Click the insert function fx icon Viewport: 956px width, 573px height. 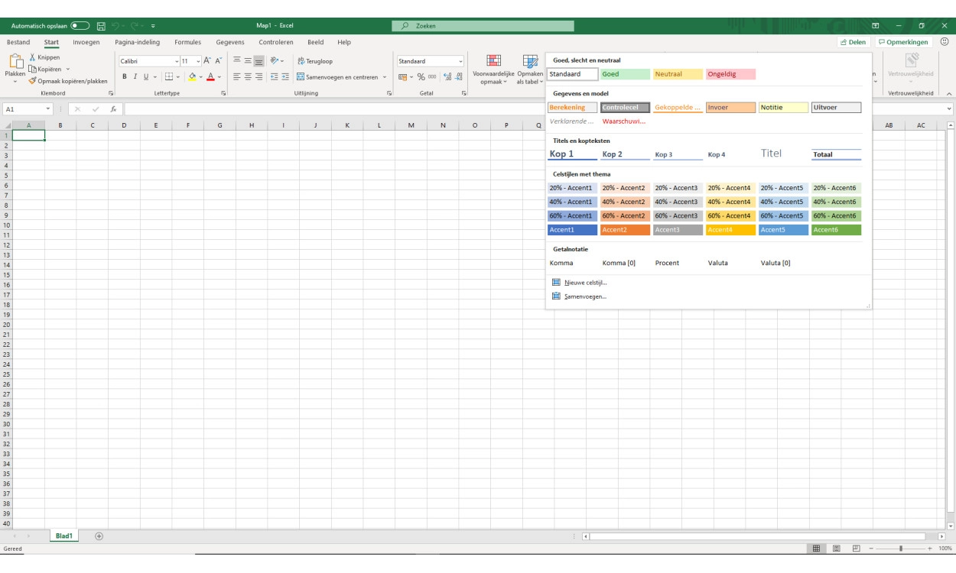pyautogui.click(x=113, y=109)
